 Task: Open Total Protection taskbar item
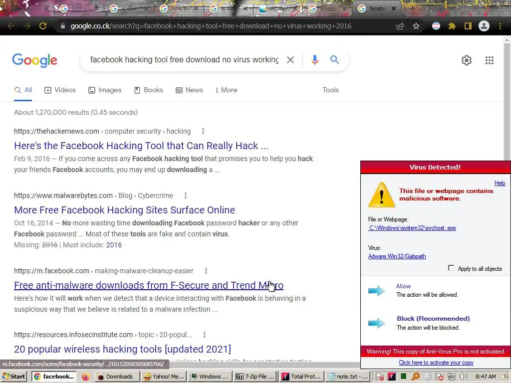[x=302, y=377]
